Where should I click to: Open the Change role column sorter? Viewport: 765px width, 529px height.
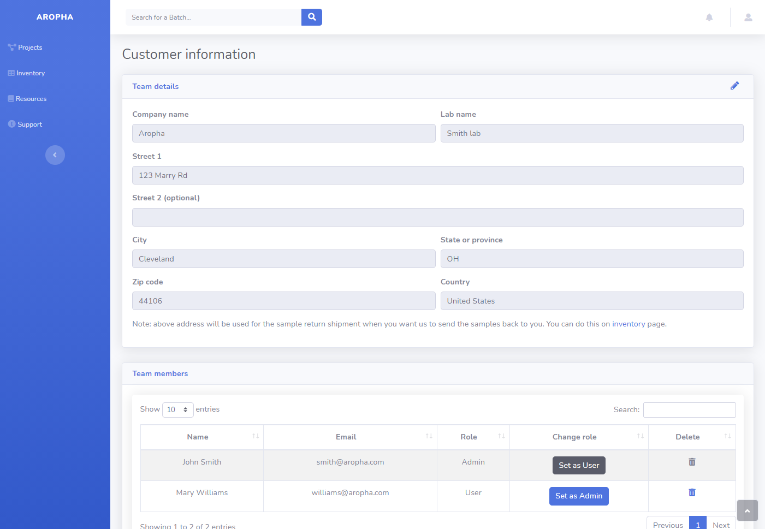click(x=639, y=436)
